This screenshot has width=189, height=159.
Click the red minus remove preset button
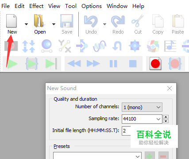pyautogui.click(x=163, y=155)
